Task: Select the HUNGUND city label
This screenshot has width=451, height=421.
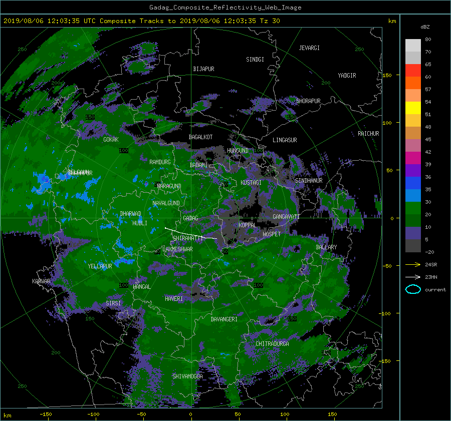Action: point(238,151)
